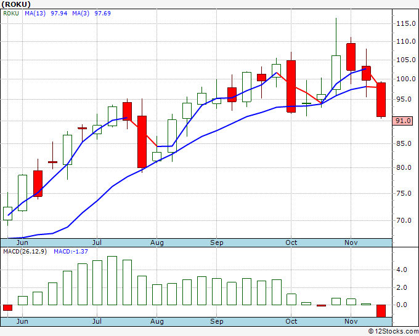Click the 95.0 price axis label

[404, 99]
